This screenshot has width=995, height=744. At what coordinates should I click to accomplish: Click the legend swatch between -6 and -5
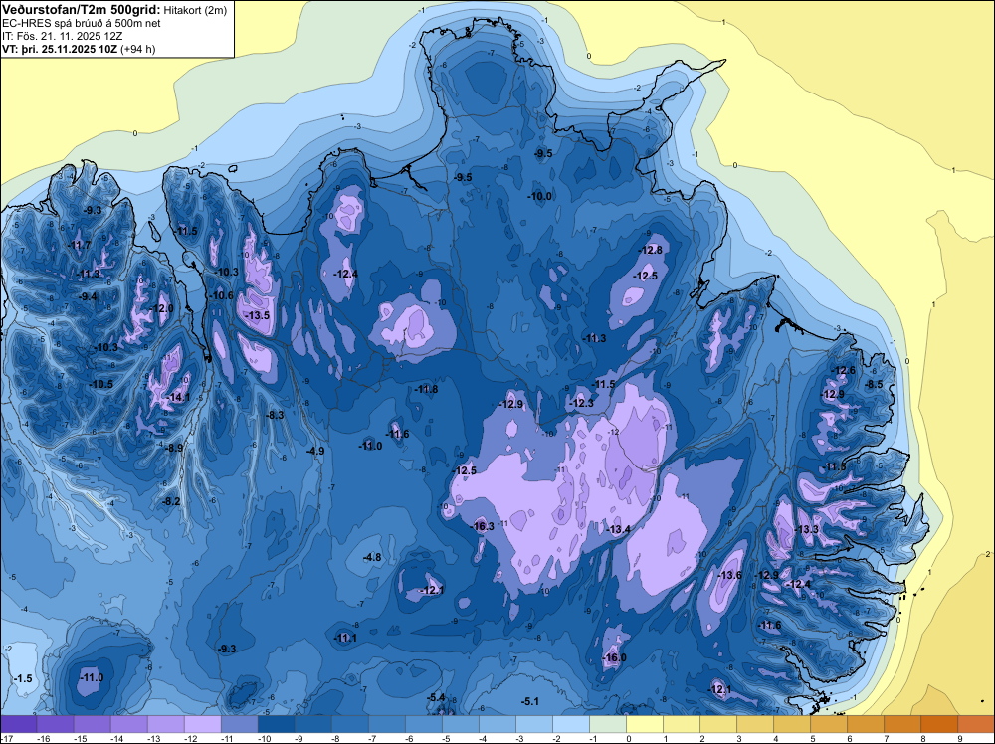[423, 724]
